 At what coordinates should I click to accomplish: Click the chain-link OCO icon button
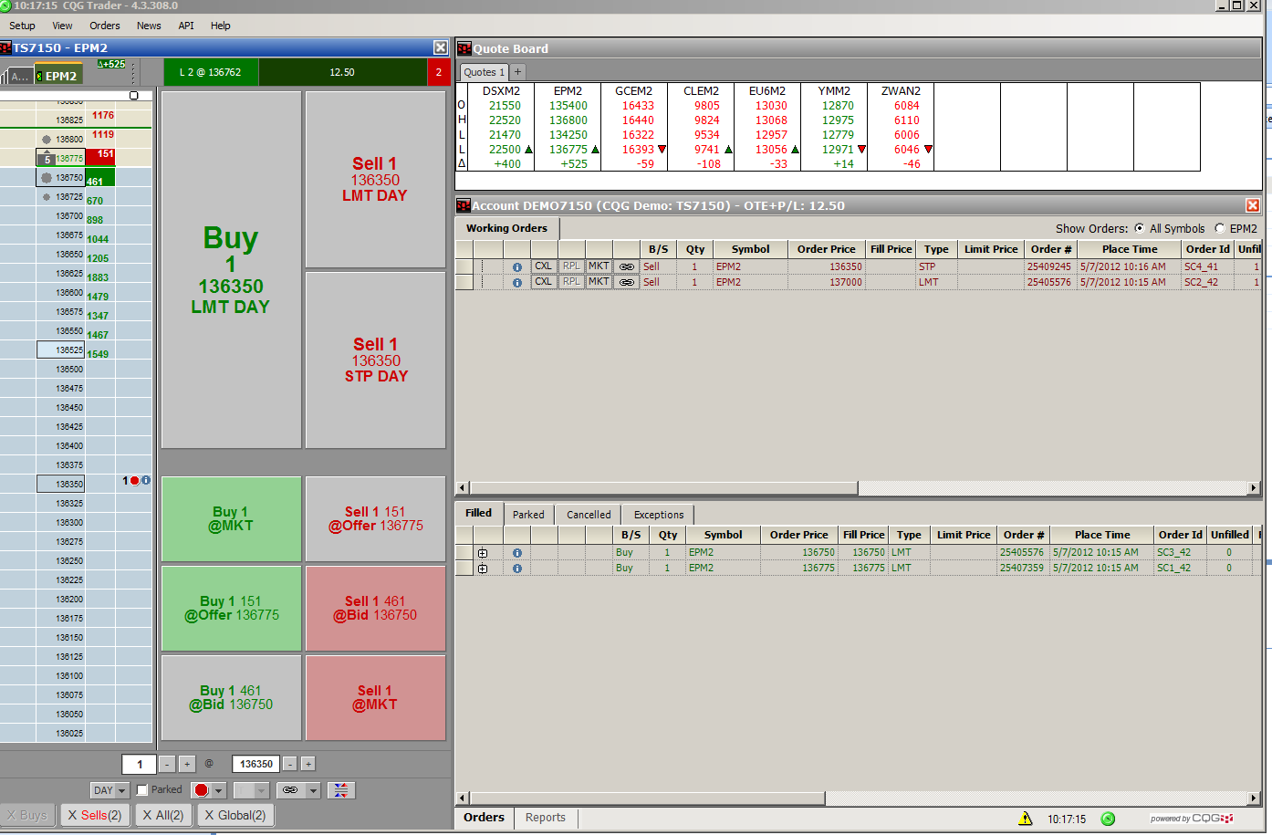coord(290,790)
